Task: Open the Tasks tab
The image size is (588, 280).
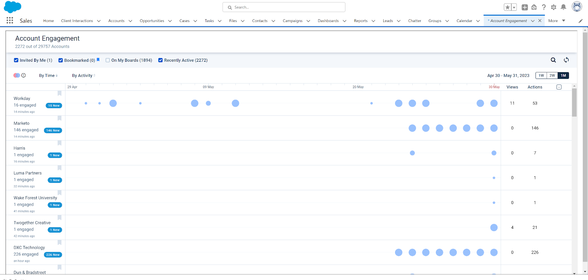Action: pos(209,21)
